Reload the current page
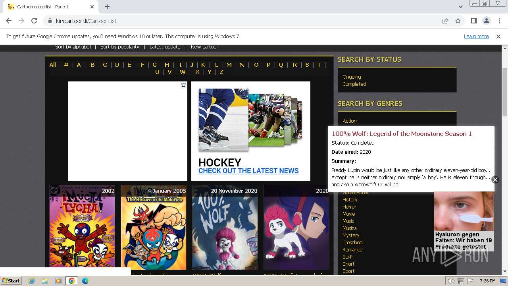The image size is (508, 286). [x=34, y=21]
